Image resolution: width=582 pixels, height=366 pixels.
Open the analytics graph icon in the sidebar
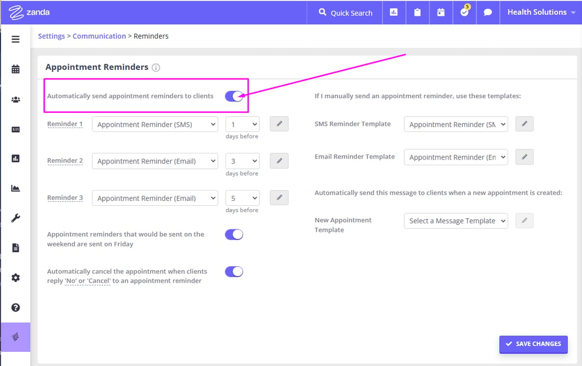tap(15, 188)
